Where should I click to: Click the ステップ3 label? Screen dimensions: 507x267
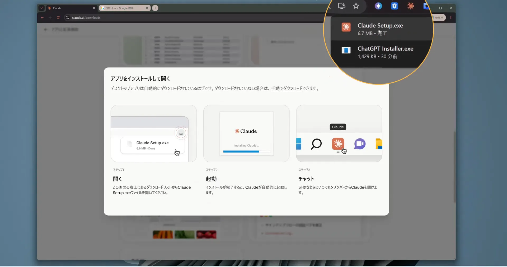point(304,170)
